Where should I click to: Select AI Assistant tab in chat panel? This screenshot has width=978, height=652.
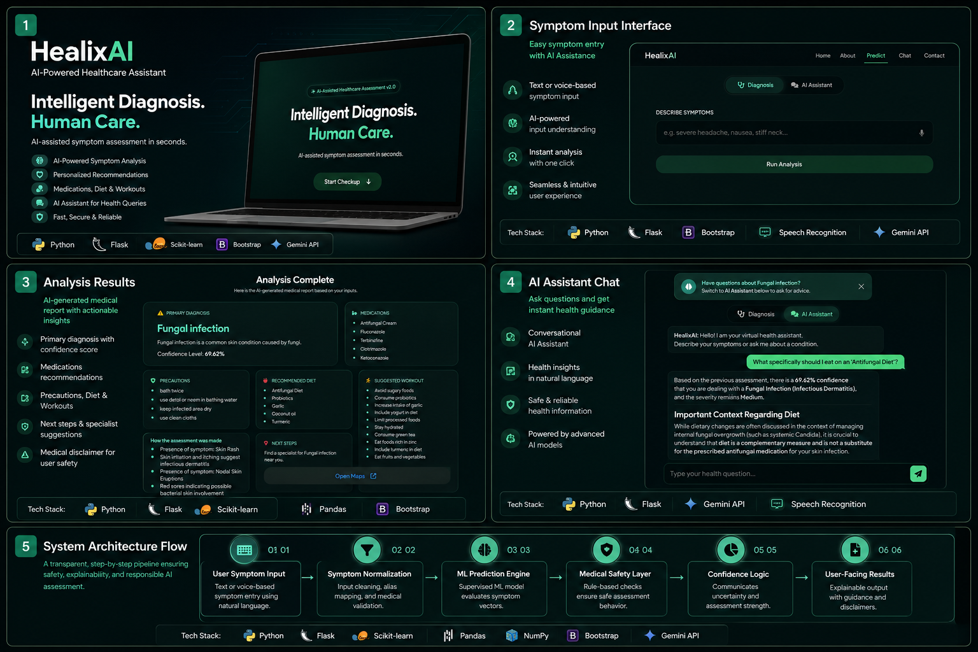pos(811,314)
